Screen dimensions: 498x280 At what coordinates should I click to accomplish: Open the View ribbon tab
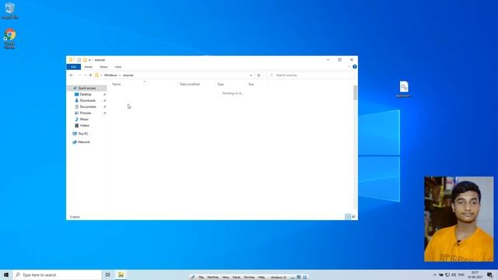(x=118, y=67)
